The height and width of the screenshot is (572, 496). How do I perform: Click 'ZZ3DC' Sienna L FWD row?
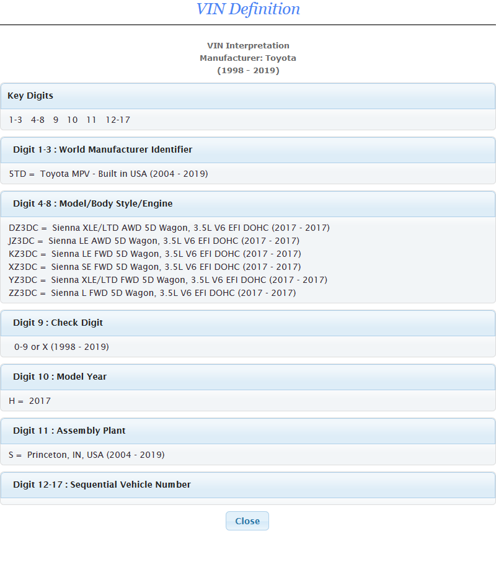(x=153, y=293)
